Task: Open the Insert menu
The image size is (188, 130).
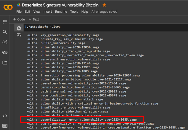Action: click(x=48, y=12)
